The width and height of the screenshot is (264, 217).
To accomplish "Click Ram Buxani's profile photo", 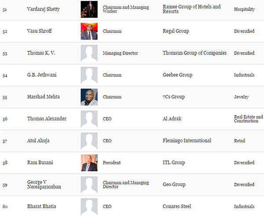I will [89, 163].
